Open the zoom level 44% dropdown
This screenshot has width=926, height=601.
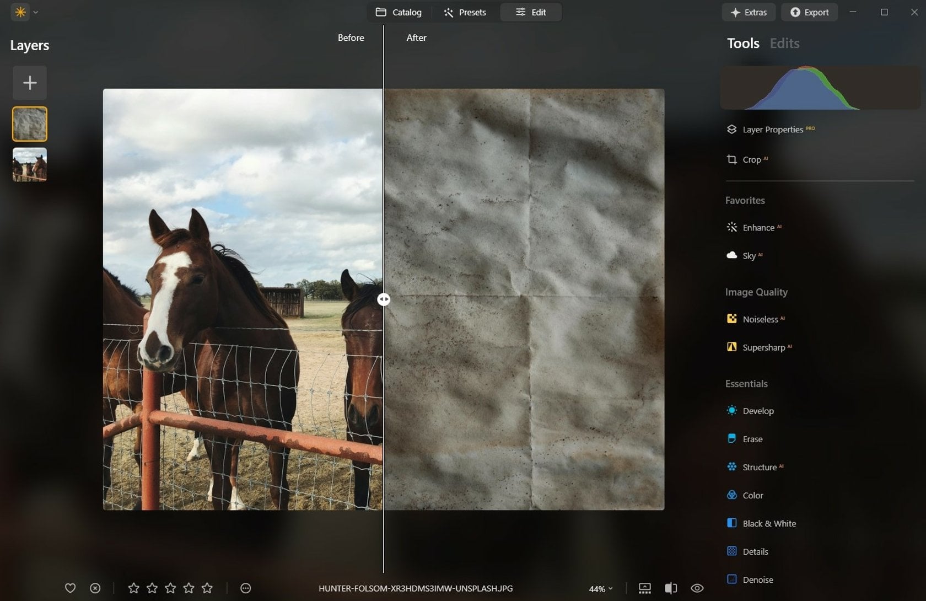(x=600, y=588)
